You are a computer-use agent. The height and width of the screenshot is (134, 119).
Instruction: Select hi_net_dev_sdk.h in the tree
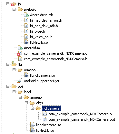pyautogui.click(x=44, y=26)
